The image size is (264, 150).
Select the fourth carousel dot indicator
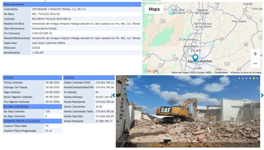(250, 78)
